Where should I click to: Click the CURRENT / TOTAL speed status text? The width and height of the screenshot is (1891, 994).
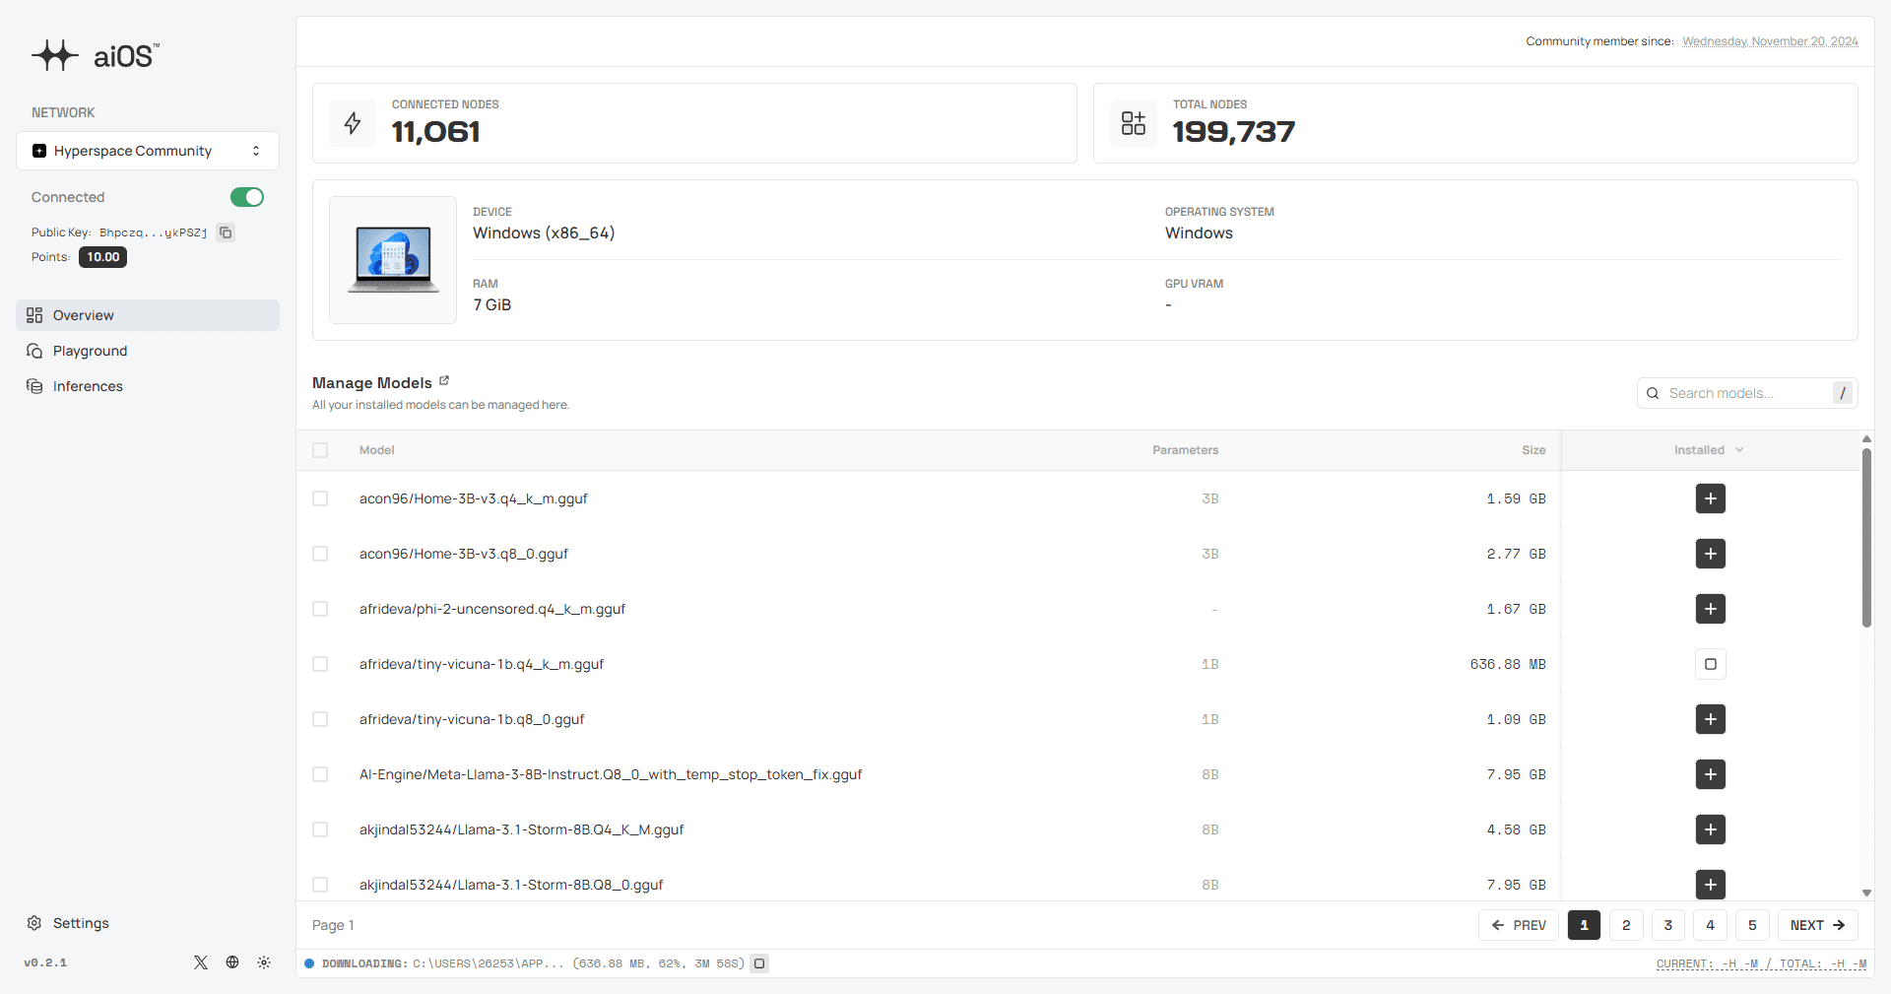(1761, 963)
